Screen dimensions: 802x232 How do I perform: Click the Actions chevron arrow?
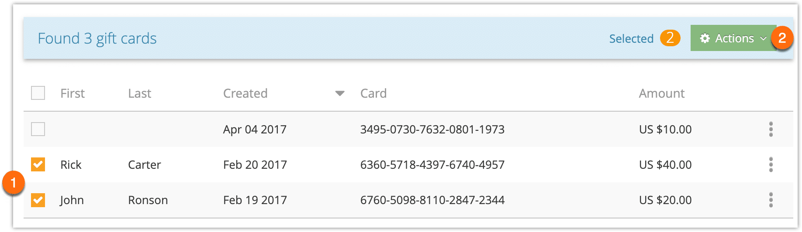pyautogui.click(x=764, y=39)
